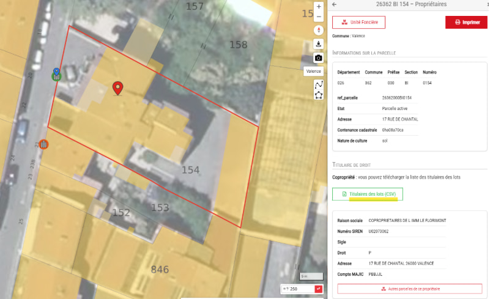The height and width of the screenshot is (299, 490).
Task: Click the Commune code value 362
Action: pos(368,83)
